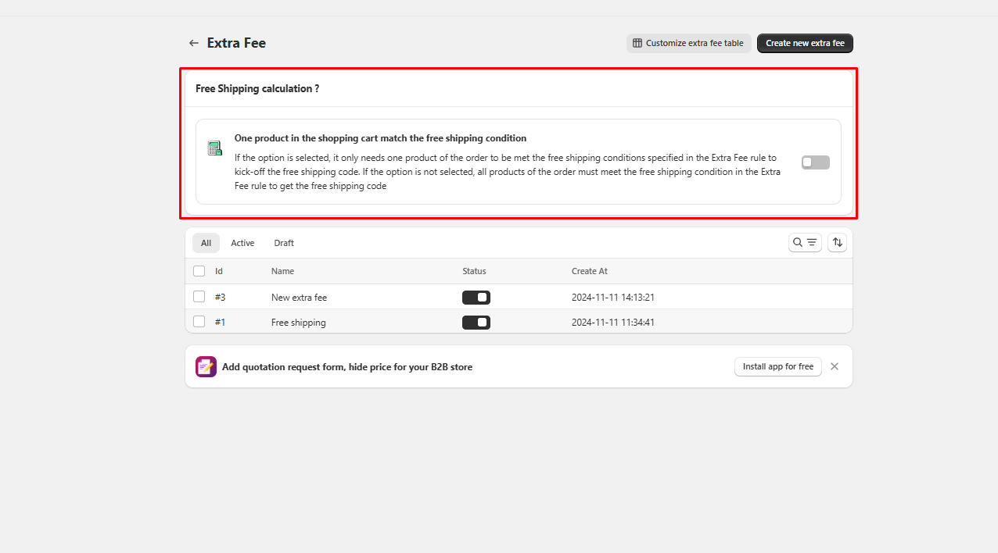Click Install app for free button
Screen dimensions: 998x553
pyautogui.click(x=777, y=366)
